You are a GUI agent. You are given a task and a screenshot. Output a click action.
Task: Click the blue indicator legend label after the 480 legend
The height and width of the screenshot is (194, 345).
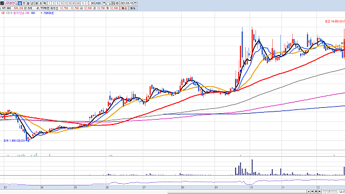click(49, 13)
